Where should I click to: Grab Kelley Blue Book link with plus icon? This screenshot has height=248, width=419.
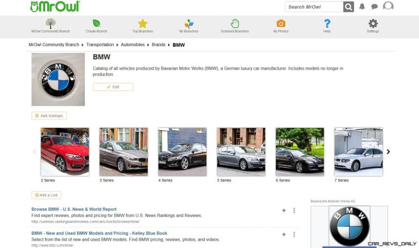(284, 234)
